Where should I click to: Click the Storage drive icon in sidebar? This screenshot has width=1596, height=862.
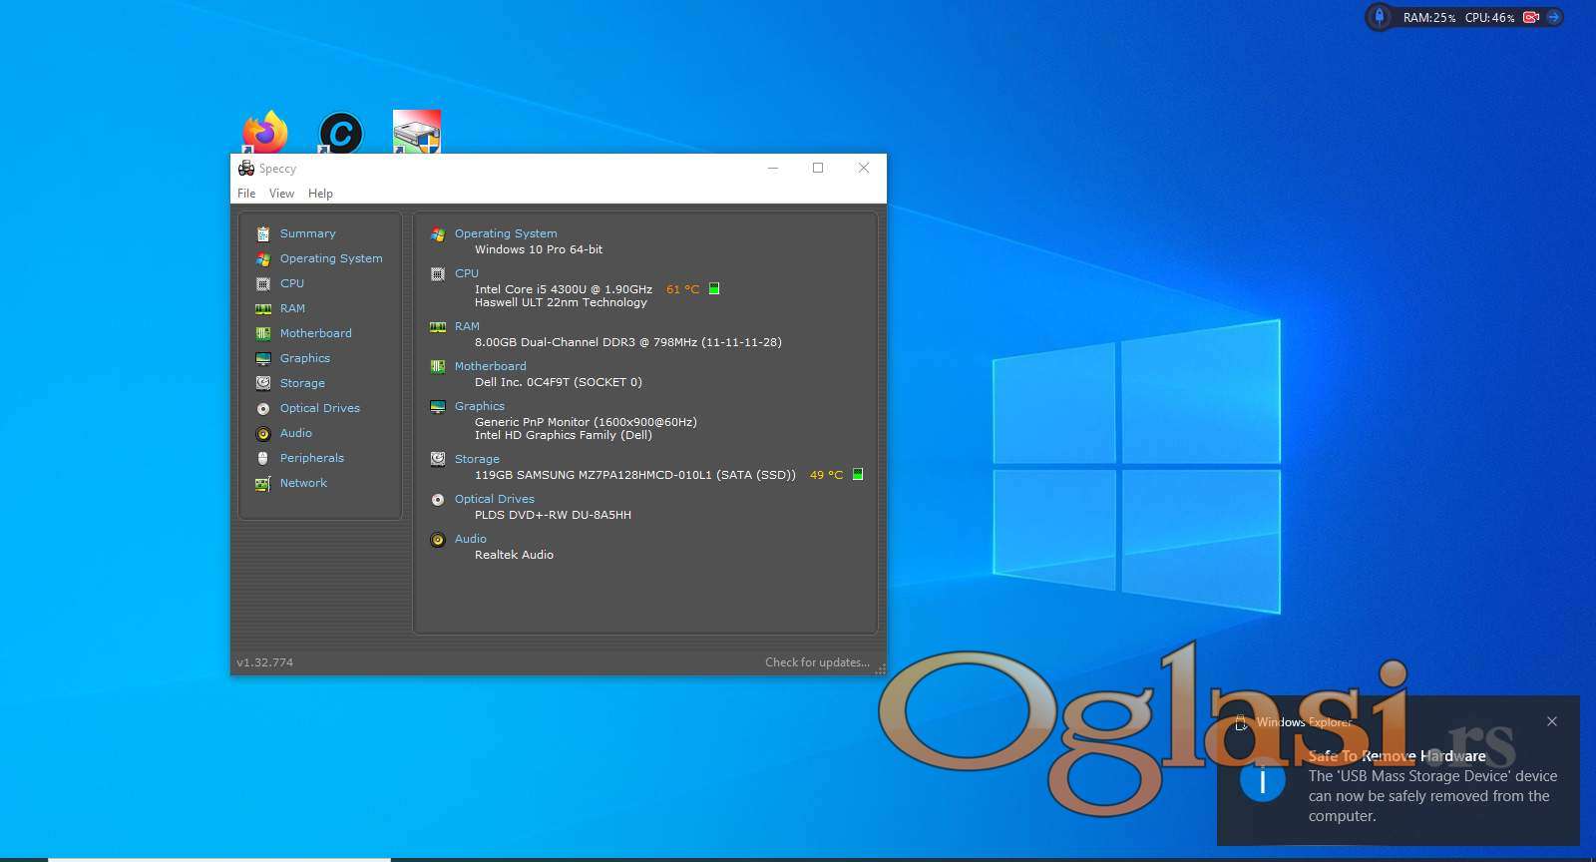coord(263,383)
